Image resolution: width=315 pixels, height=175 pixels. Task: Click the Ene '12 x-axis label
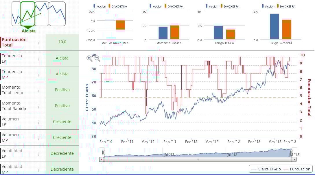[x=191, y=142]
